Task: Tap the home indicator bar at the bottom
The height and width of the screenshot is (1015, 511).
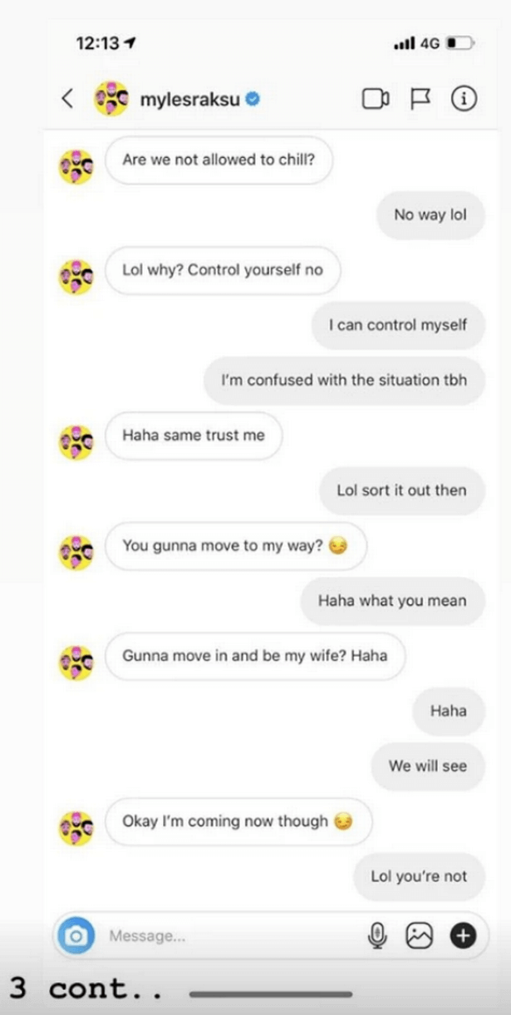Action: tap(270, 993)
